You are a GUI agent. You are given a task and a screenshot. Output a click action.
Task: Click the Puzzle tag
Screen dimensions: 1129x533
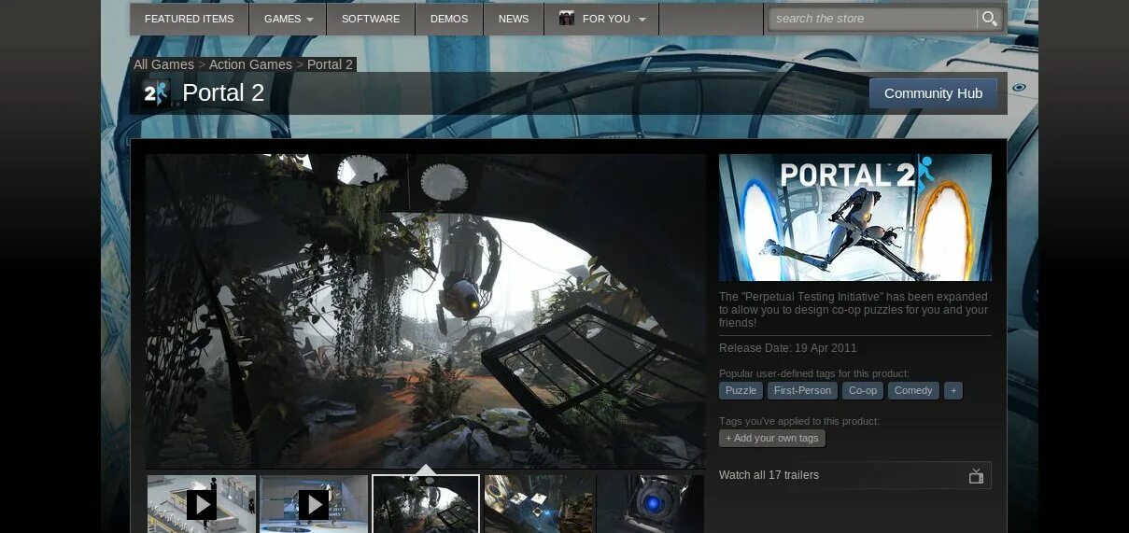pyautogui.click(x=741, y=390)
